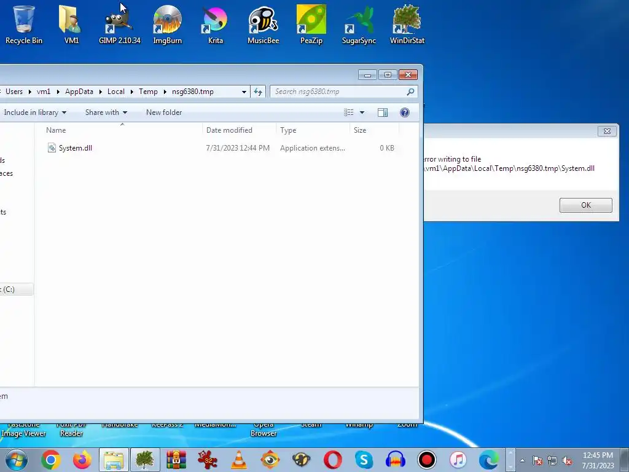Screen dimensions: 629x472
Task: Click the Action Center flag tray icon
Action: [537, 460]
